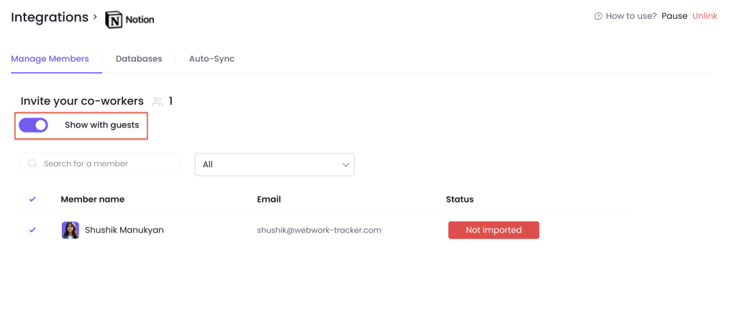This screenshot has width=737, height=317.
Task: Uncheck the select-all members checkbox
Action: click(32, 200)
